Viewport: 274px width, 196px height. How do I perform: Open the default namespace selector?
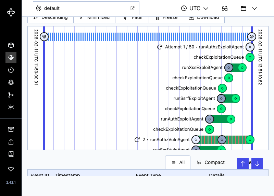point(79,8)
